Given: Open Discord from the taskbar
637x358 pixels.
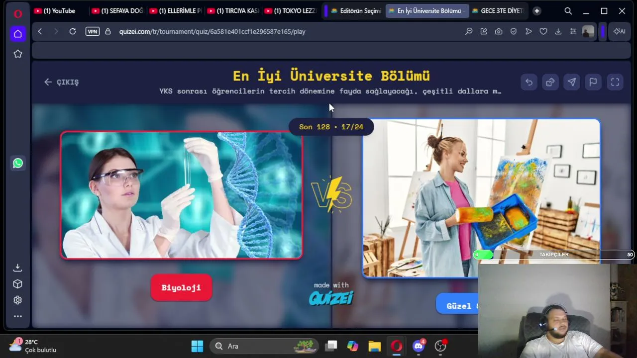Looking at the screenshot, I should 419,346.
